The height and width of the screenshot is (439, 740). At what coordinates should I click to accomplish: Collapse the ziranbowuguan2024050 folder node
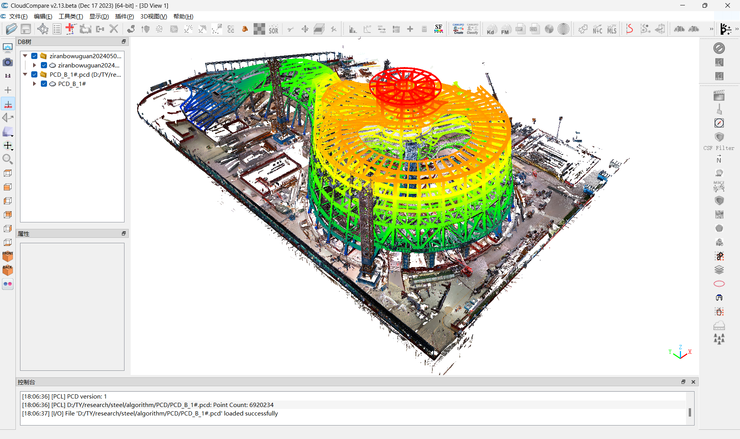25,56
